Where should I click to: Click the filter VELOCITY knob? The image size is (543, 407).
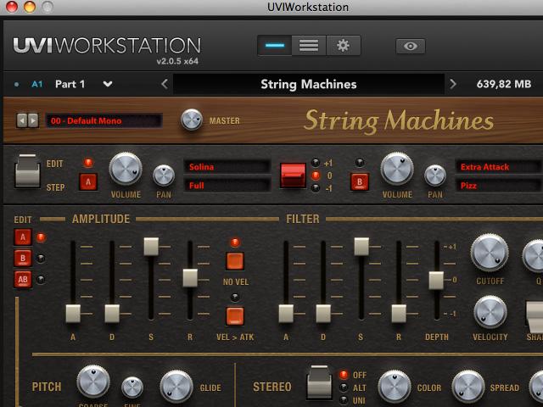490,312
